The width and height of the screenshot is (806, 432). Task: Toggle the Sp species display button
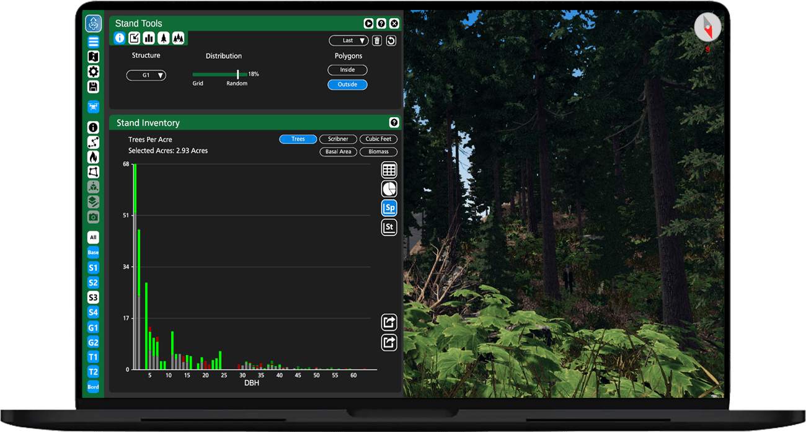[389, 208]
